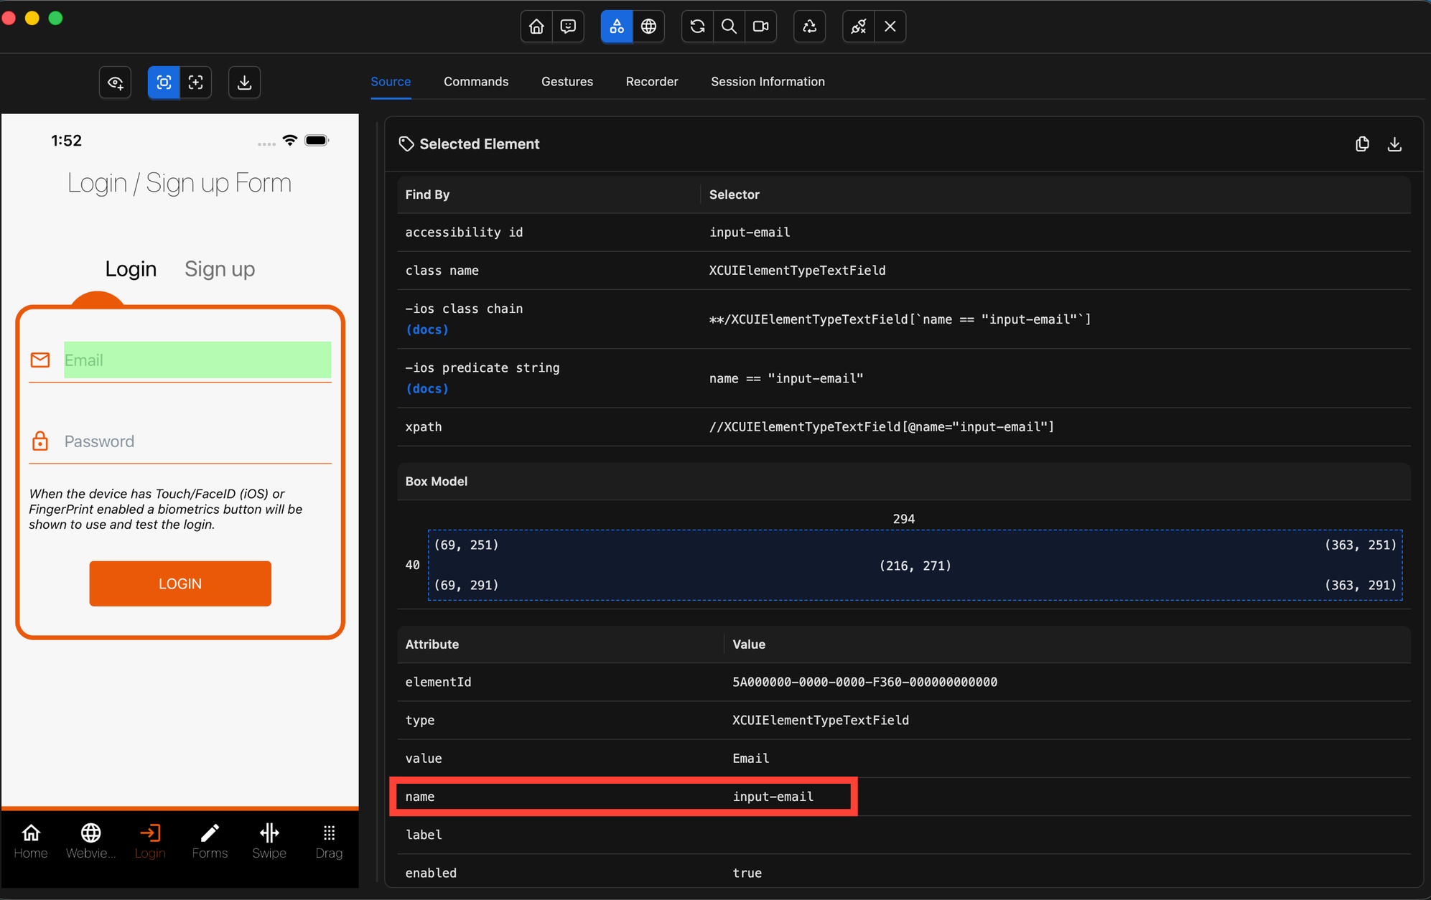Viewport: 1431px width, 900px height.
Task: Select the Sign up tab in app
Action: coord(220,269)
